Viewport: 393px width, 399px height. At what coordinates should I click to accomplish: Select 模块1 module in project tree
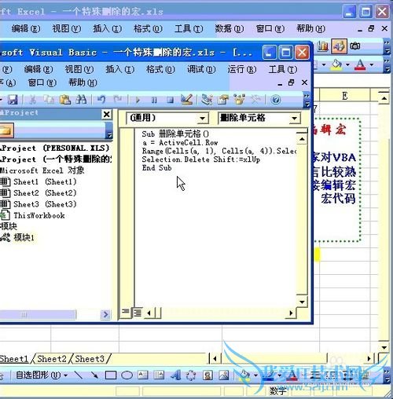[24, 237]
